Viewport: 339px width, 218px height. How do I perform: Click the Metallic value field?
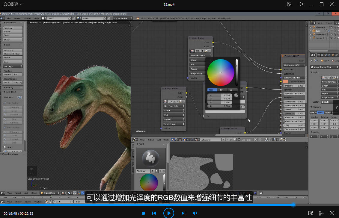coord(294,86)
